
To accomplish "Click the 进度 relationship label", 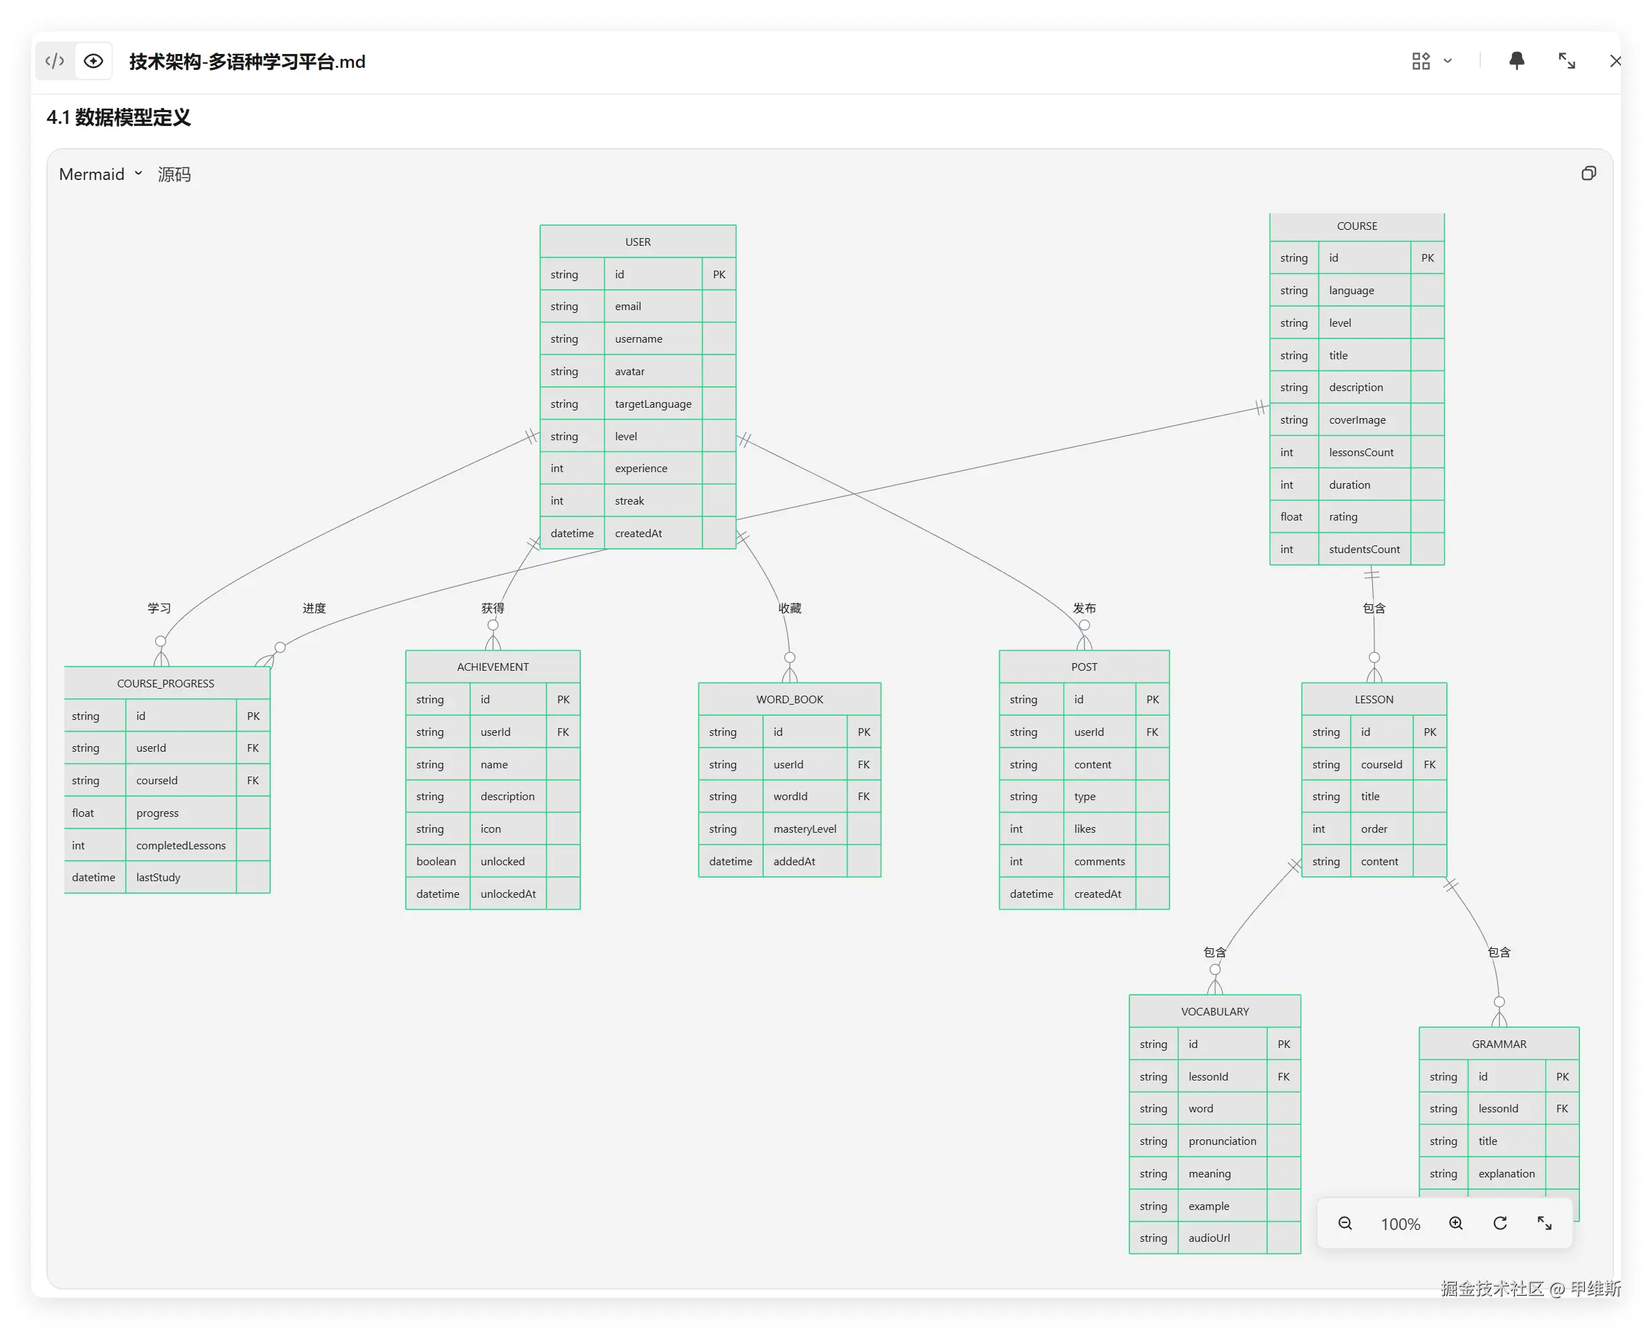I will [314, 608].
